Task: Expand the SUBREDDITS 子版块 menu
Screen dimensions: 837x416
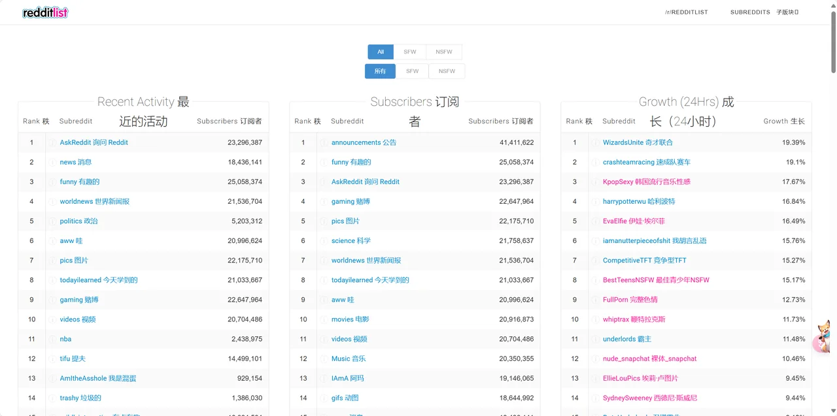Action: coord(764,12)
